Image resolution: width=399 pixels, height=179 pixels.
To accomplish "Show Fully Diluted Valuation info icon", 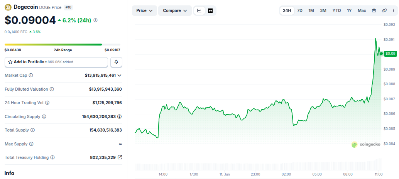I will (52, 89).
